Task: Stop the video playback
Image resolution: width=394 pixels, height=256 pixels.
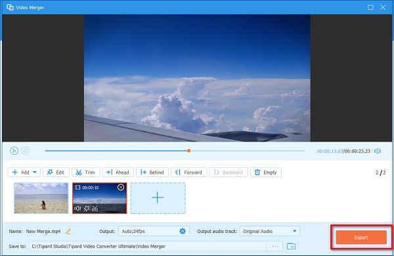Action: pos(25,151)
